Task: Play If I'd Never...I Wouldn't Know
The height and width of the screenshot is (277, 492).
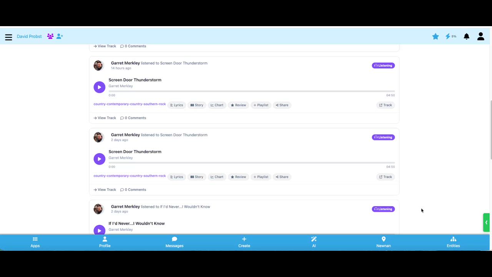Action: pos(99,230)
